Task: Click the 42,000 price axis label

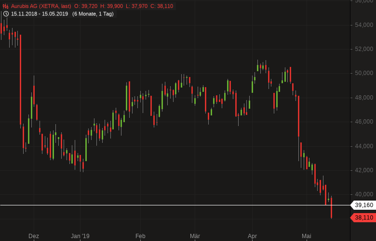Action: 364,170
